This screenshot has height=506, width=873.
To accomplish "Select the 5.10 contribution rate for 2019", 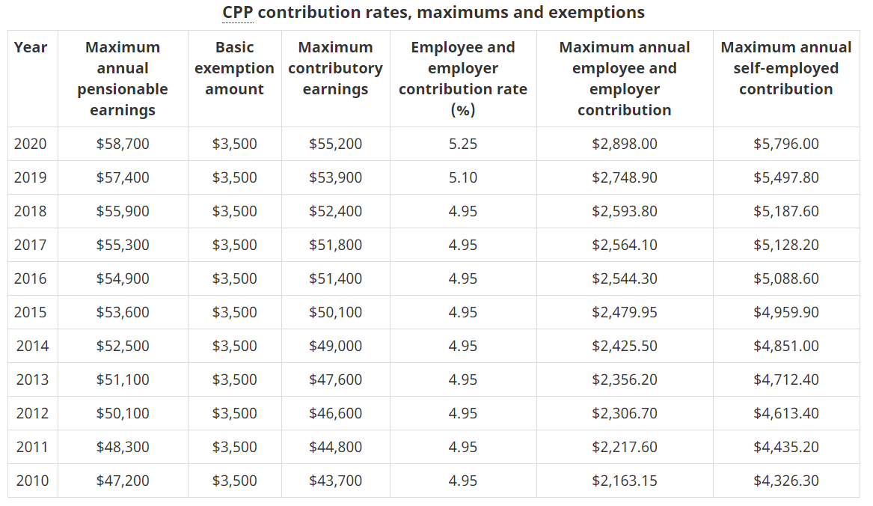I will [x=463, y=177].
